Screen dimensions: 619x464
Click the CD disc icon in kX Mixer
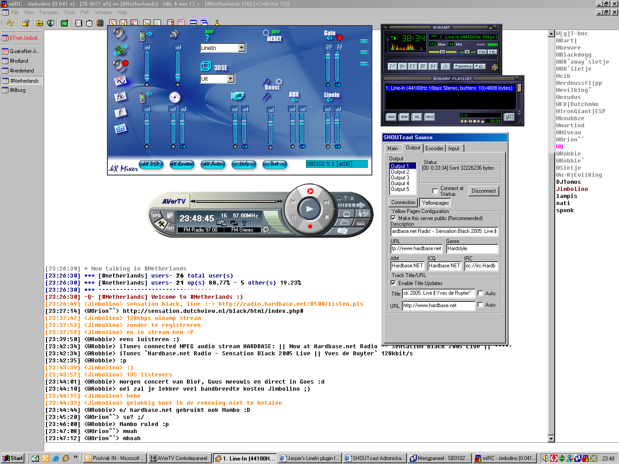click(175, 97)
